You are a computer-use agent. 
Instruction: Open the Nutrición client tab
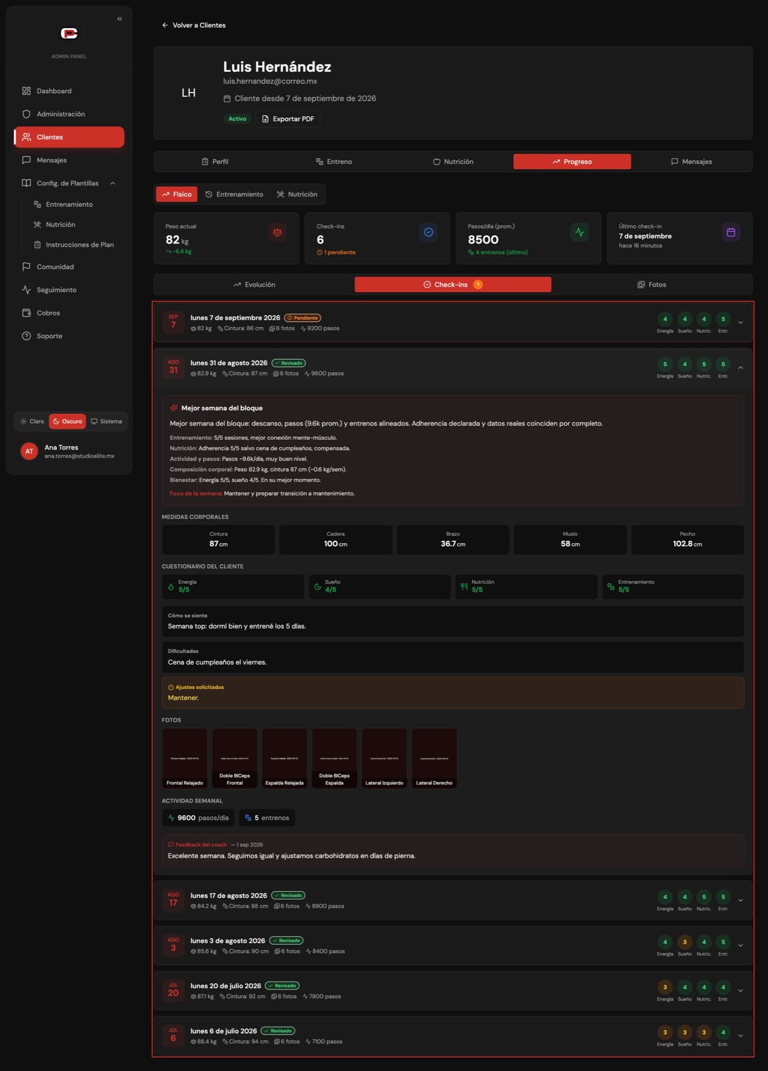click(x=453, y=162)
